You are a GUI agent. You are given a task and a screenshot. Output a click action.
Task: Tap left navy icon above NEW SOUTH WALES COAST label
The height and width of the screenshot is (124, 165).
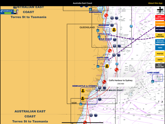100,87
